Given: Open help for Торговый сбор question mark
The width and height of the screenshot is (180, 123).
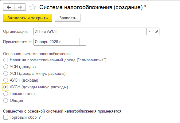Looking at the screenshot, I should point(40,117).
